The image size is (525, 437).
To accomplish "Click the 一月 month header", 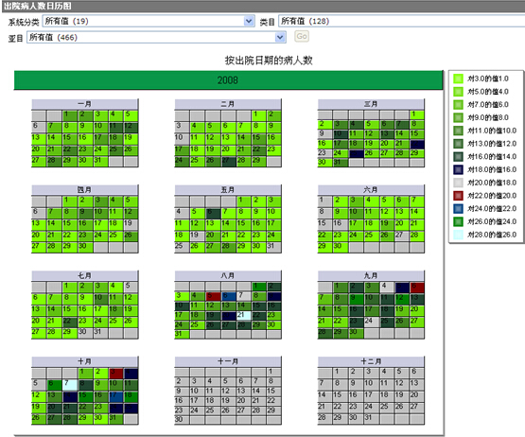I will [x=85, y=104].
